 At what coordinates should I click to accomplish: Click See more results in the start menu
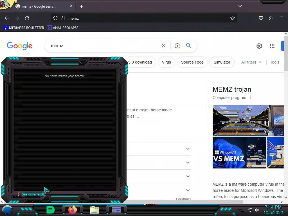[33, 194]
